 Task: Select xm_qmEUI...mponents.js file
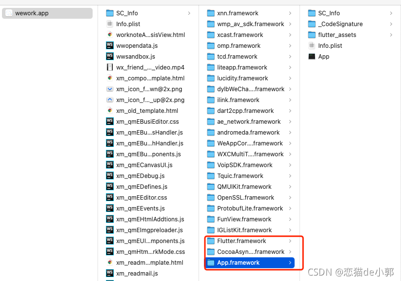coord(148,241)
